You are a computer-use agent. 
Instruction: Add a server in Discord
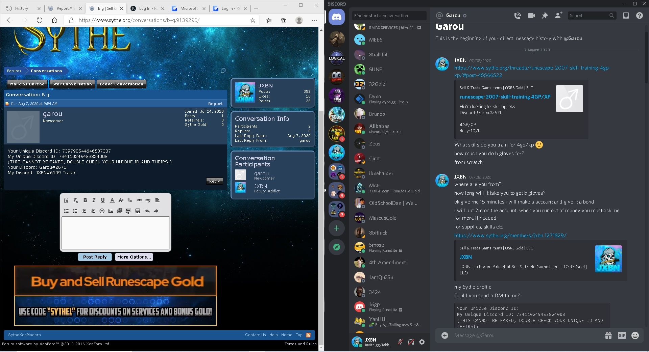(337, 228)
